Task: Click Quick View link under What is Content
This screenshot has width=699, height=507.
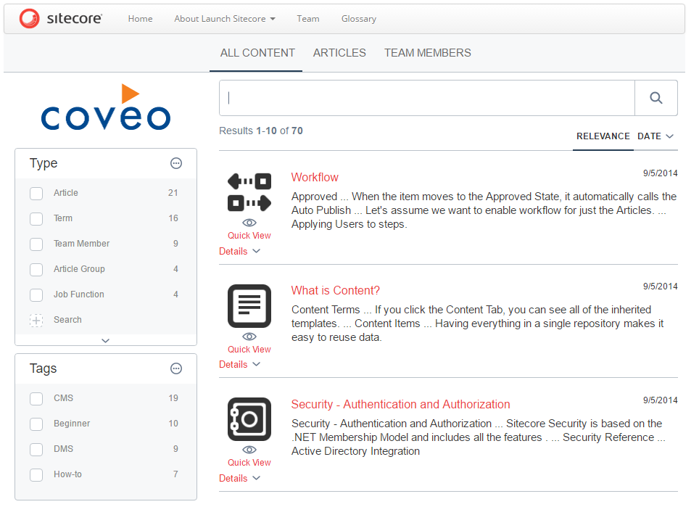Action: tap(249, 350)
